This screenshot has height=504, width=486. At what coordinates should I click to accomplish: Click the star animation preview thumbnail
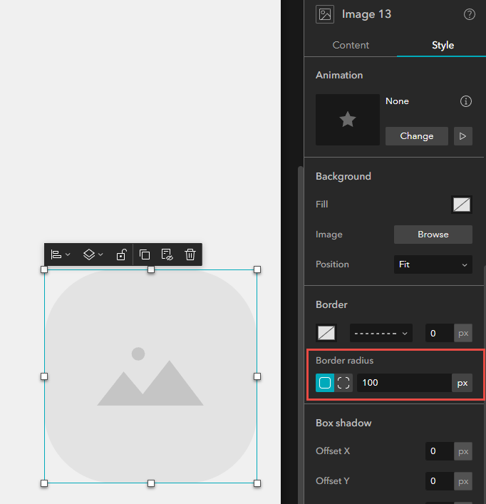tap(348, 120)
